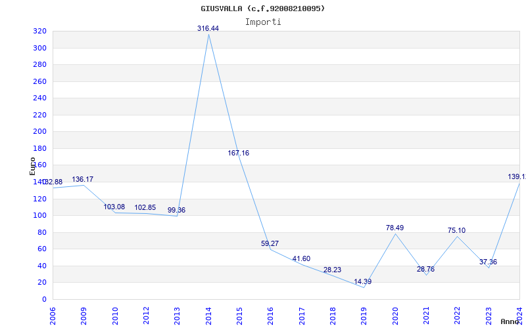Viewport: 526px width, 328px height.
Task: Click the y-axis value 120
Action: coord(39,199)
